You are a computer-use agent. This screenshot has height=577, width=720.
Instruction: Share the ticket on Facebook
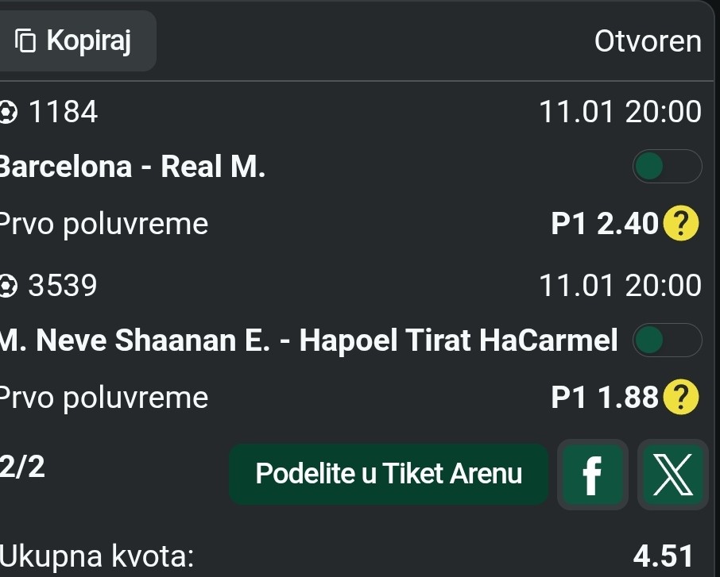(592, 475)
